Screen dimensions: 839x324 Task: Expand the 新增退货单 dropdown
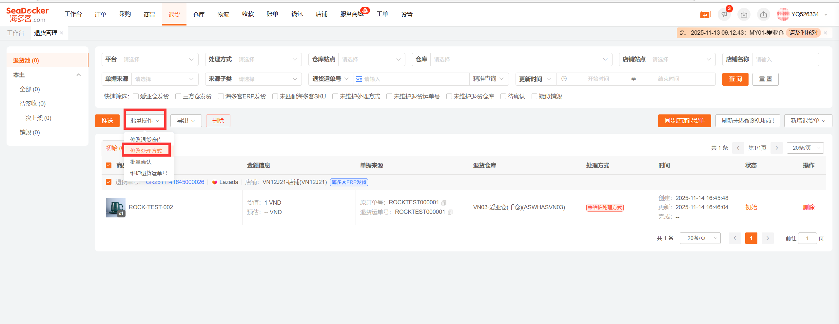(808, 121)
